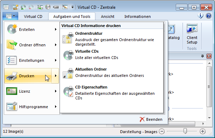Click the vertical scrollbar down arrow
Viewport: 215px width, 138px height.
pyautogui.click(x=209, y=118)
